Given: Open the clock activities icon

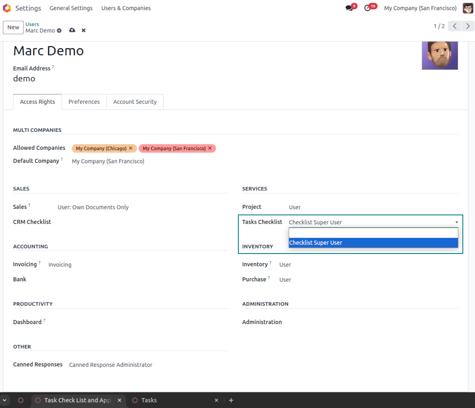Looking at the screenshot, I should tap(368, 8).
